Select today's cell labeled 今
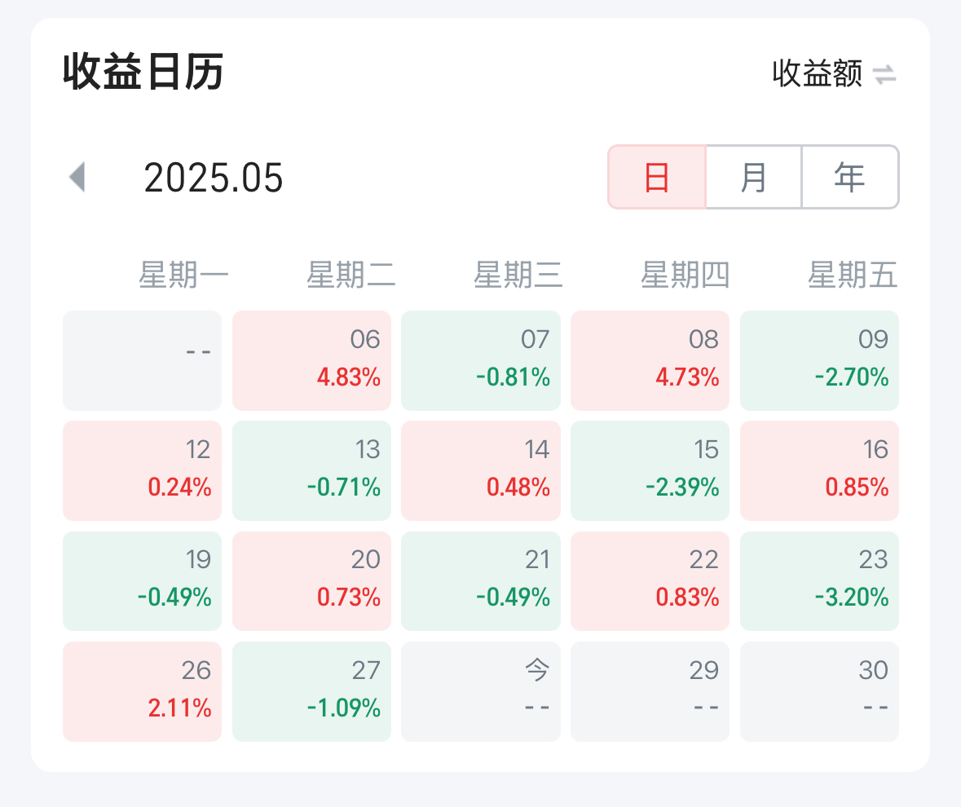 click(x=481, y=692)
